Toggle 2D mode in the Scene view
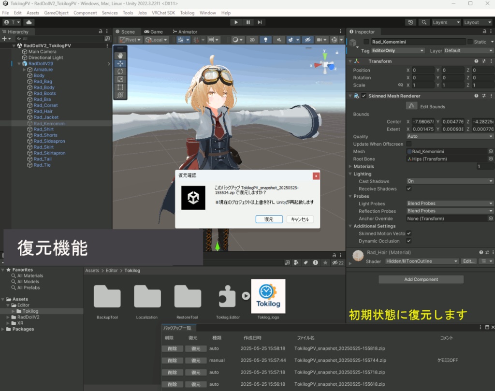 point(252,40)
